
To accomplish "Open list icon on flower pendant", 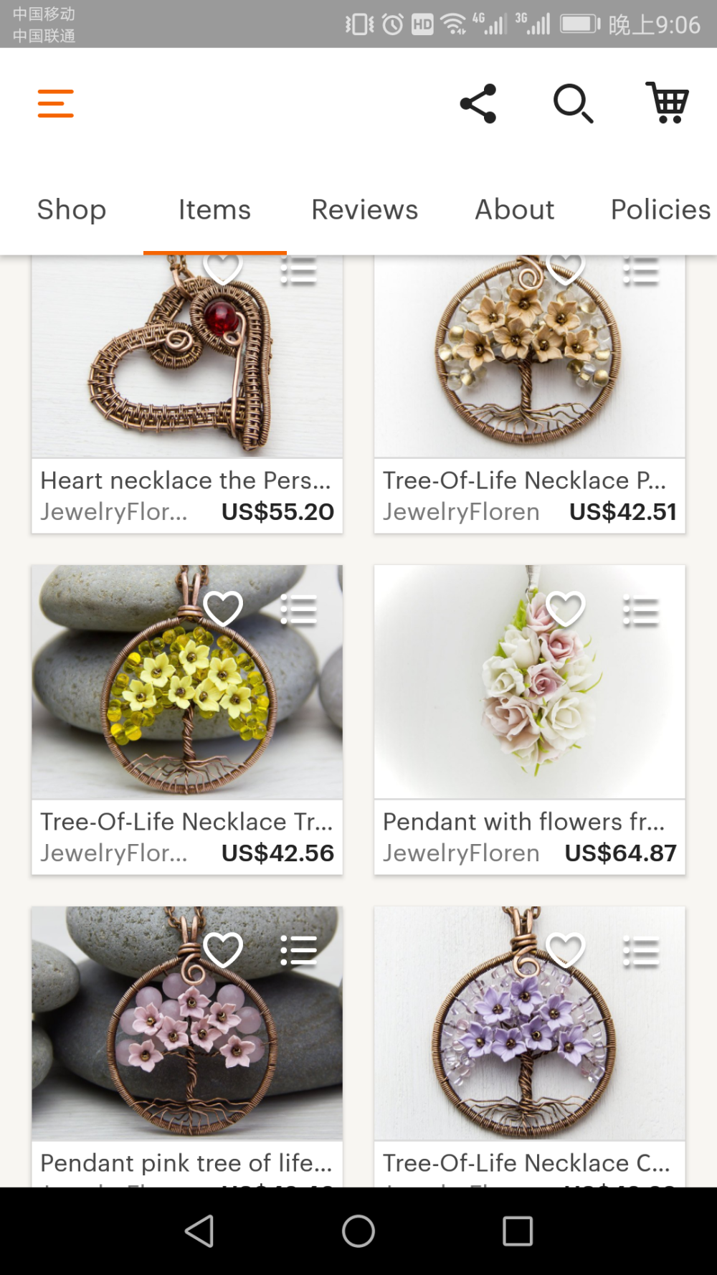I will [x=641, y=611].
